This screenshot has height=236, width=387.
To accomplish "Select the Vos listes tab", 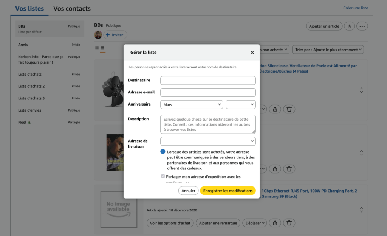I will coord(29,8).
